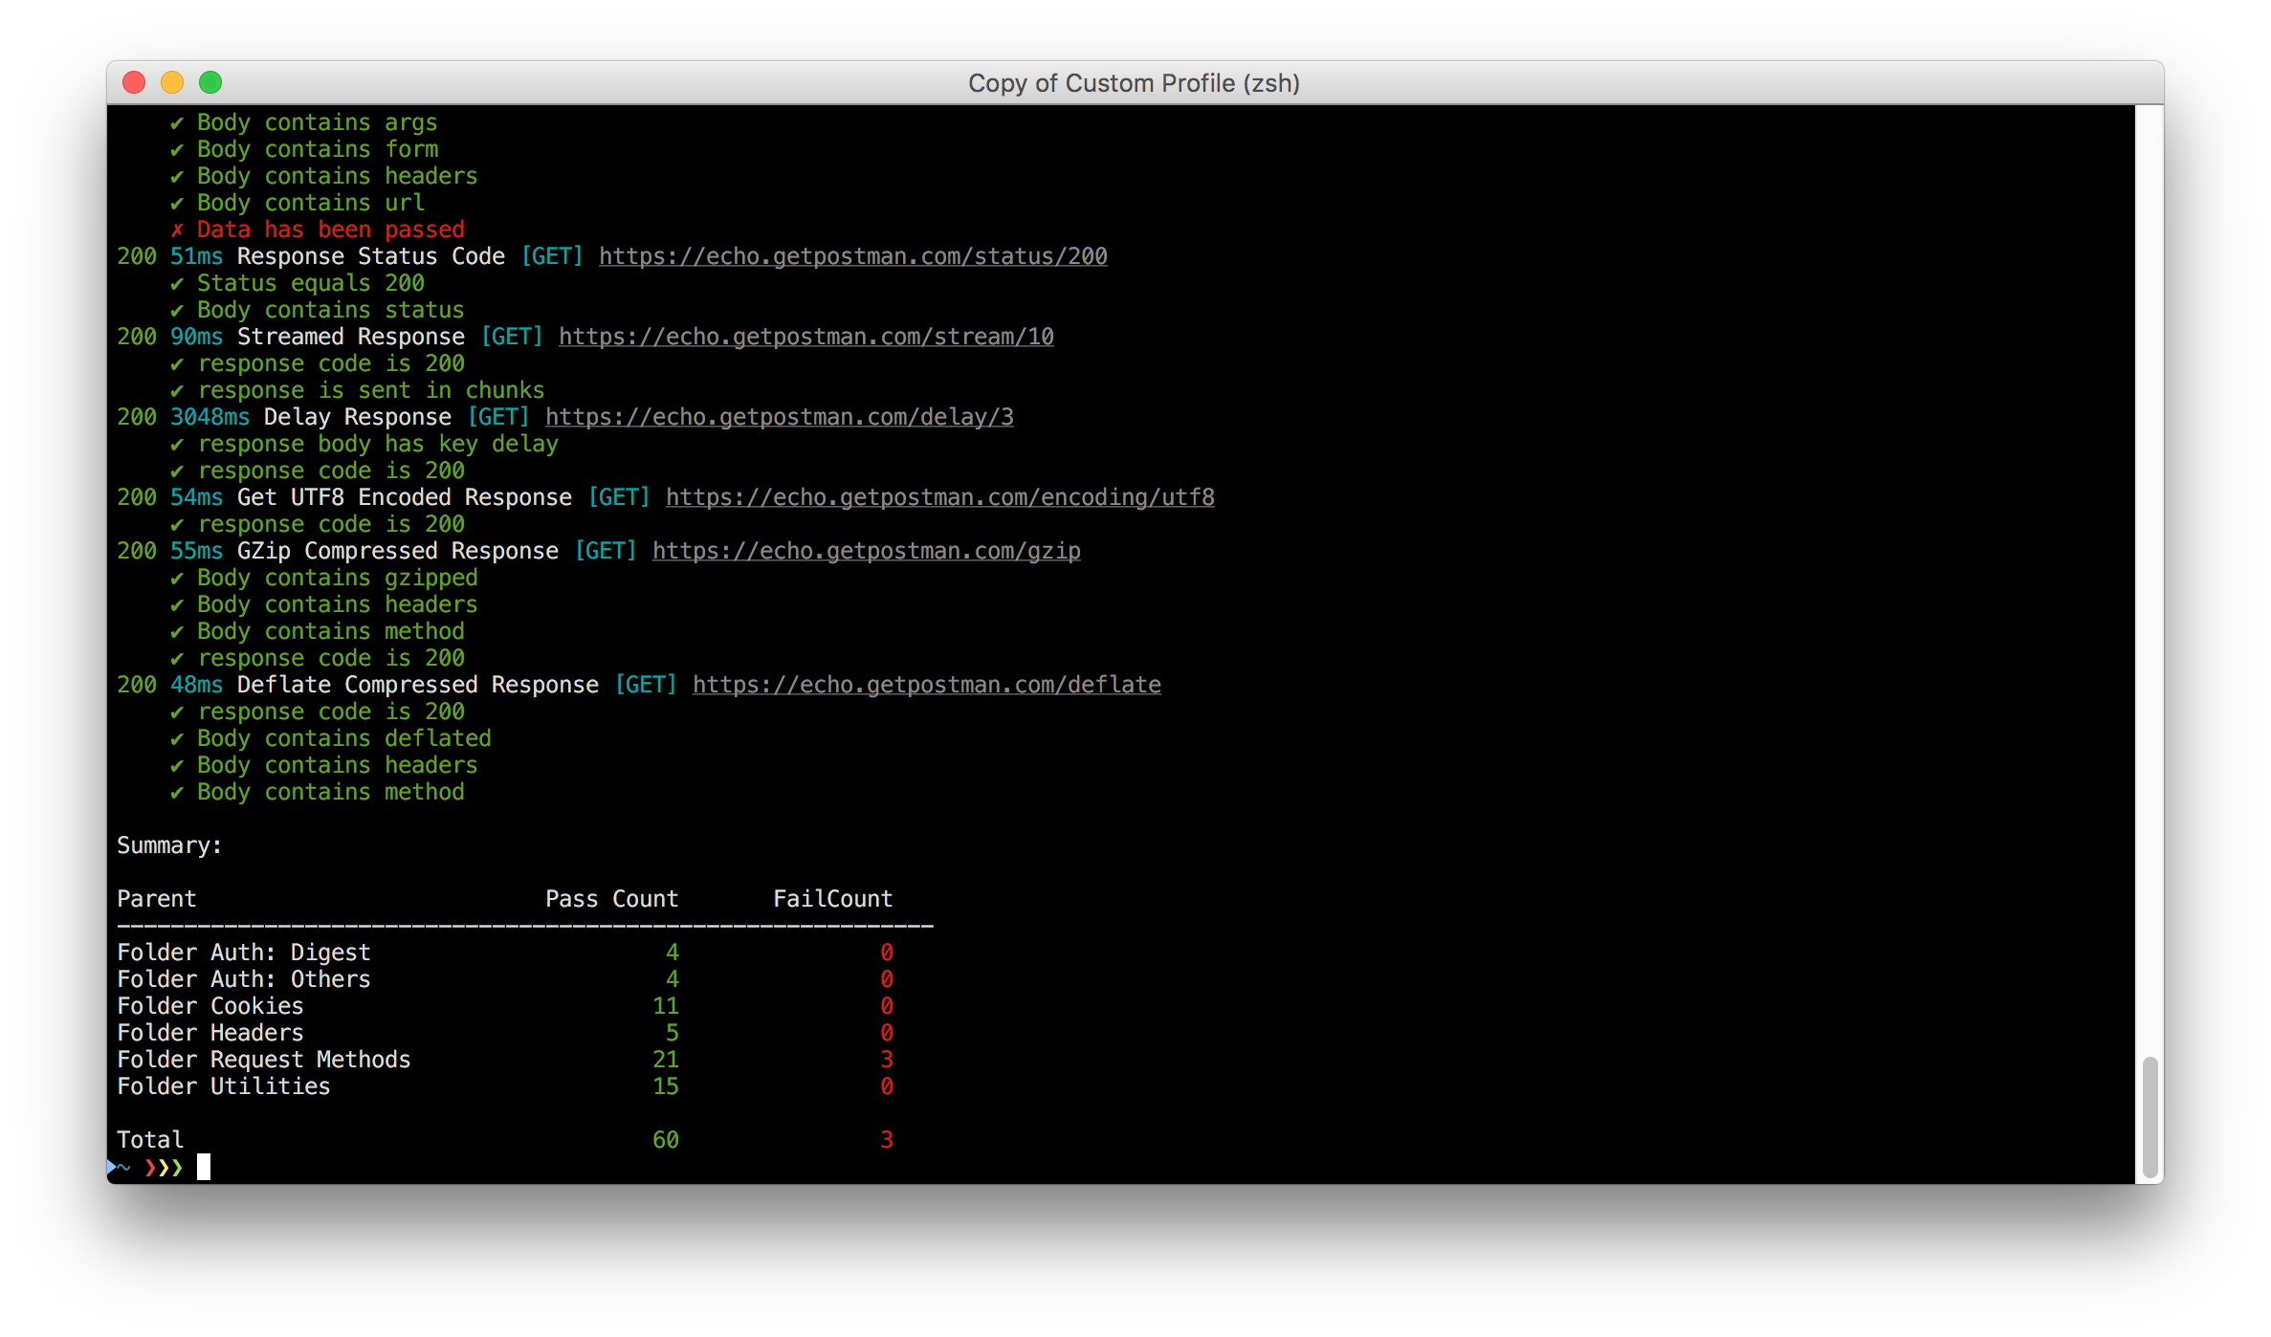Click the red close window button

[134, 83]
